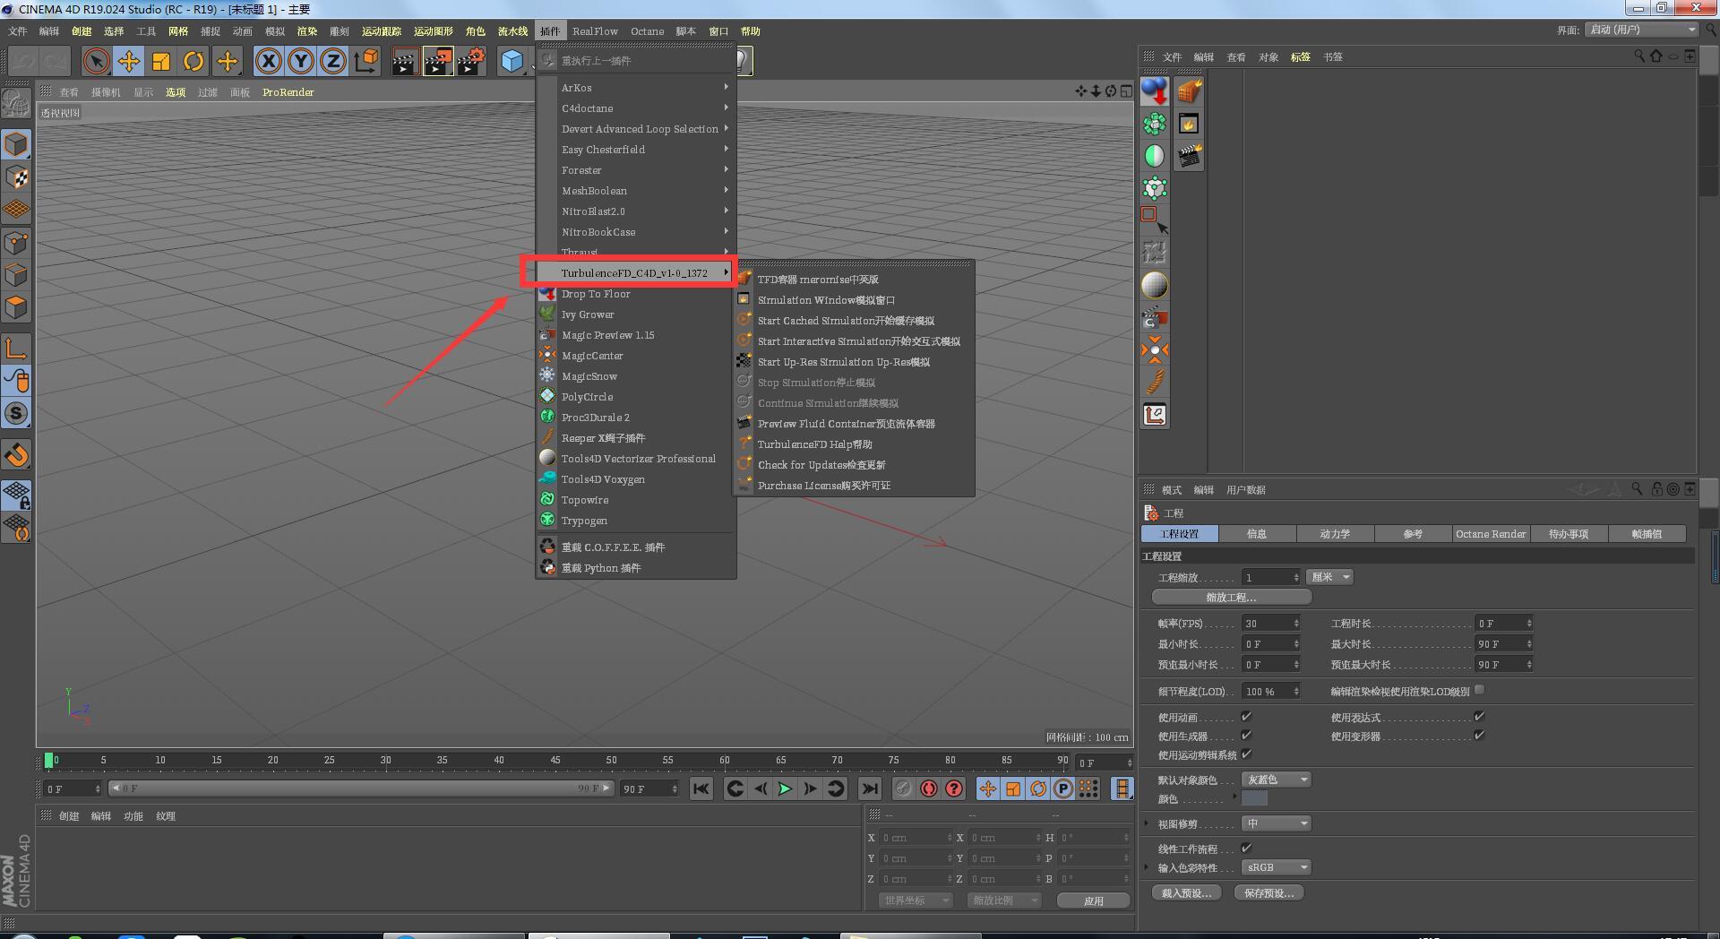
Task: Click the 缩放工程 button
Action: pyautogui.click(x=1231, y=598)
